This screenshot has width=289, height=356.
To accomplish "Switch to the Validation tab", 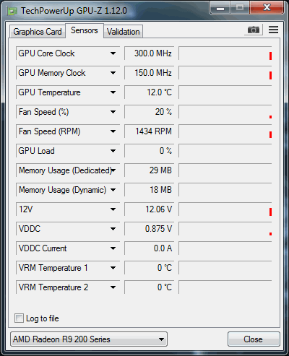I will coord(124,32).
